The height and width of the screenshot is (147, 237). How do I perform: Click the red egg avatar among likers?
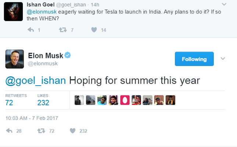pyautogui.click(x=125, y=100)
